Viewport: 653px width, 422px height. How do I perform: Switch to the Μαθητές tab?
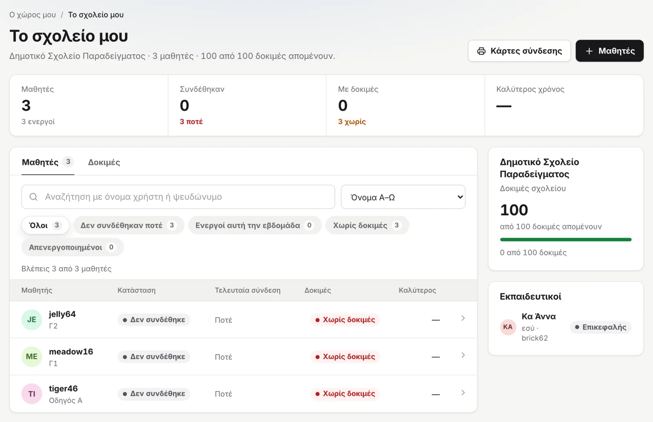[48, 162]
